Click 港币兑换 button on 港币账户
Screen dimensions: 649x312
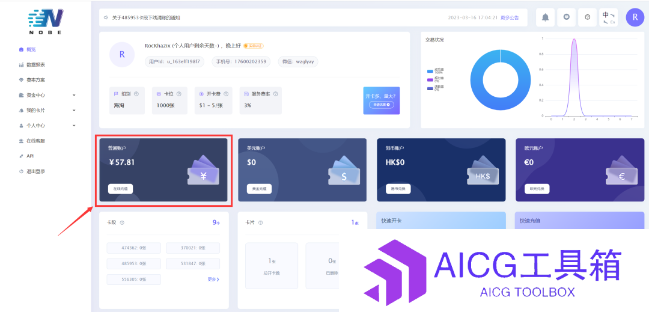click(398, 189)
